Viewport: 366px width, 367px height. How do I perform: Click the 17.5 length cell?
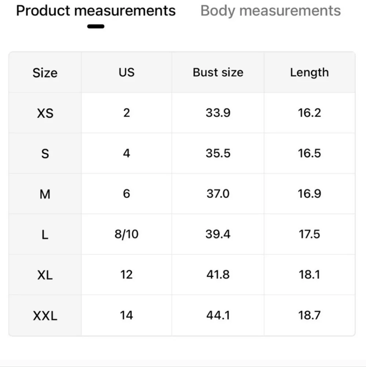tap(309, 234)
